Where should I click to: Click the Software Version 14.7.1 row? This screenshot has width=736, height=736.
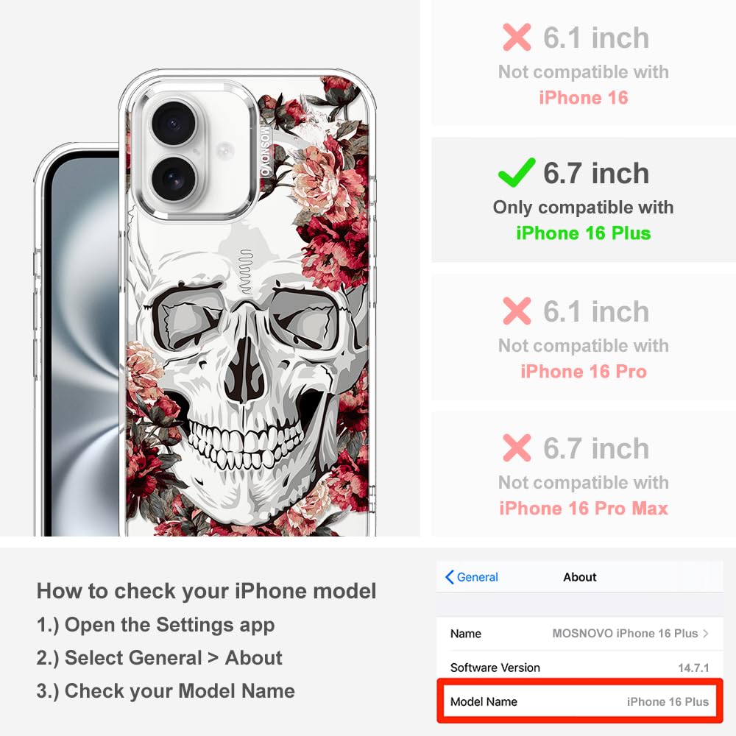580,668
